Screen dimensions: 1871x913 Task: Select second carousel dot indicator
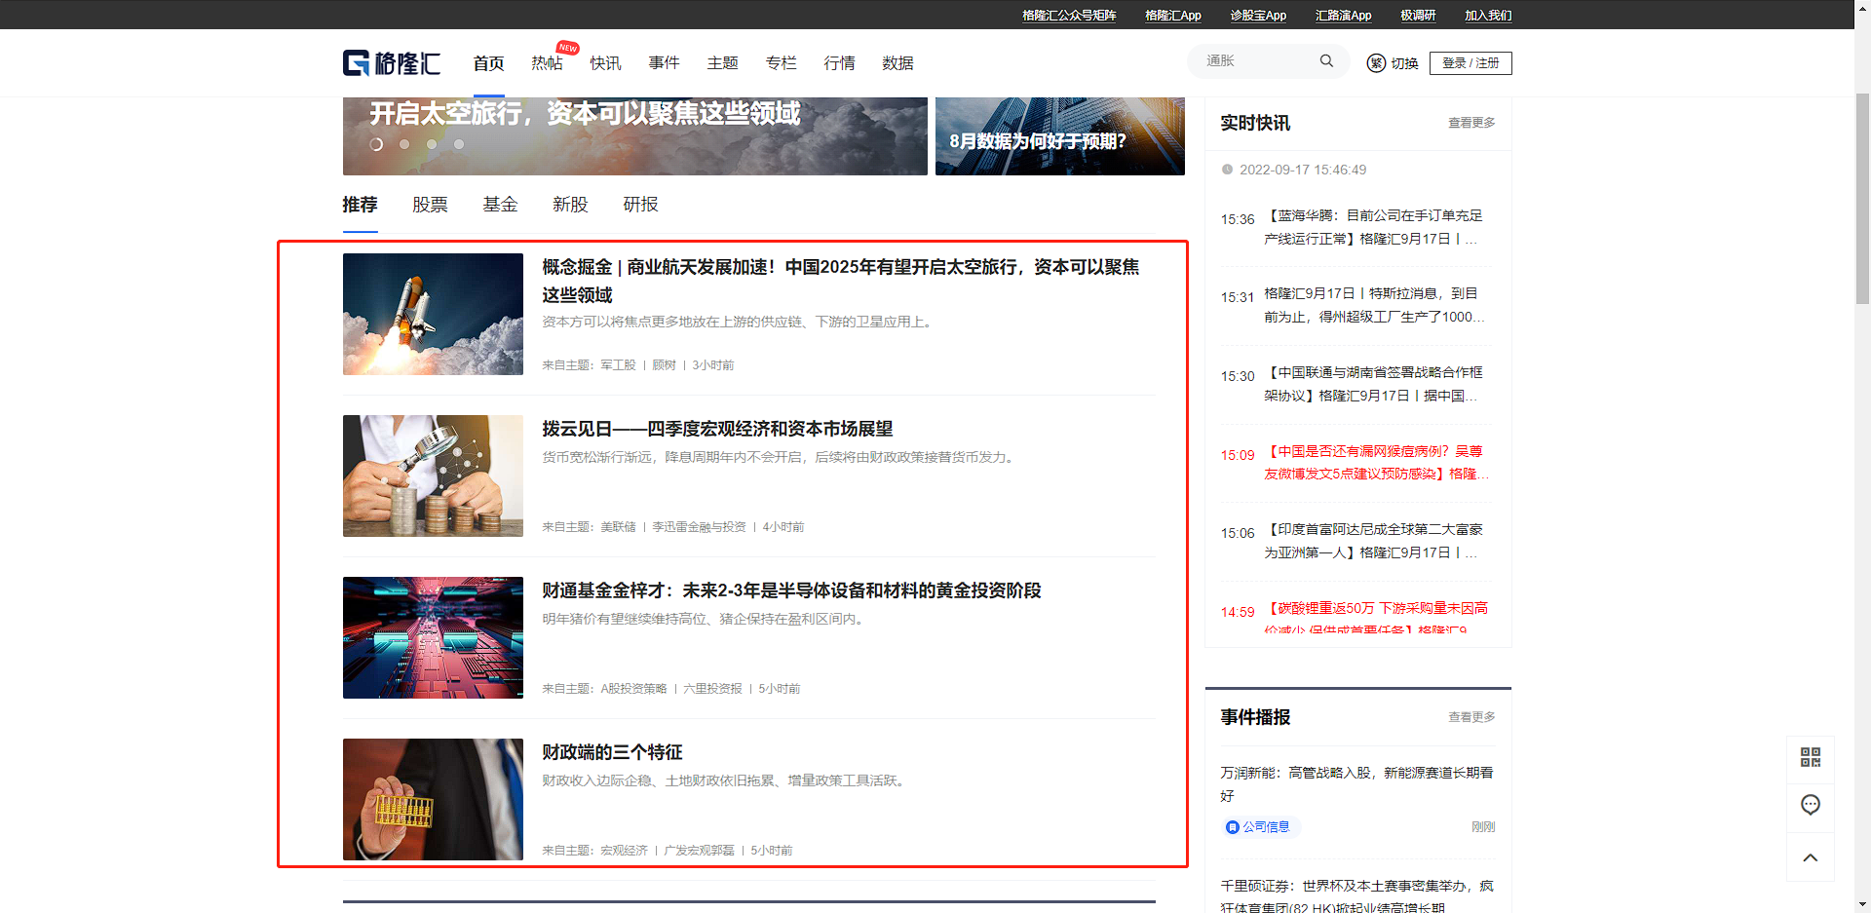click(404, 144)
